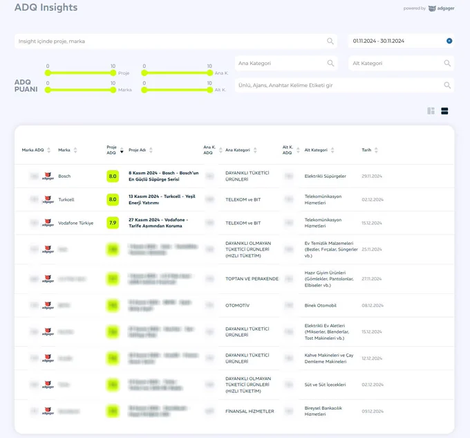The height and width of the screenshot is (438, 470).
Task: Click the Turkcell brand name
Action: click(x=66, y=199)
